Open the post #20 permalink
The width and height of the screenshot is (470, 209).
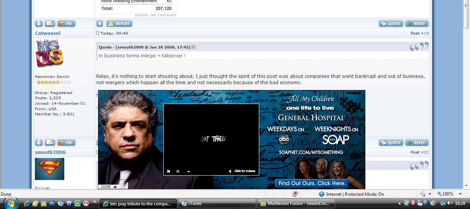pyautogui.click(x=425, y=152)
